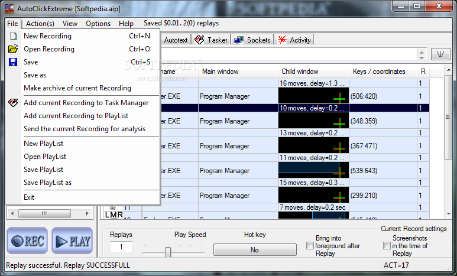Click the Task Manager icon in File menu
This screenshot has height=276, width=457.
click(x=13, y=103)
